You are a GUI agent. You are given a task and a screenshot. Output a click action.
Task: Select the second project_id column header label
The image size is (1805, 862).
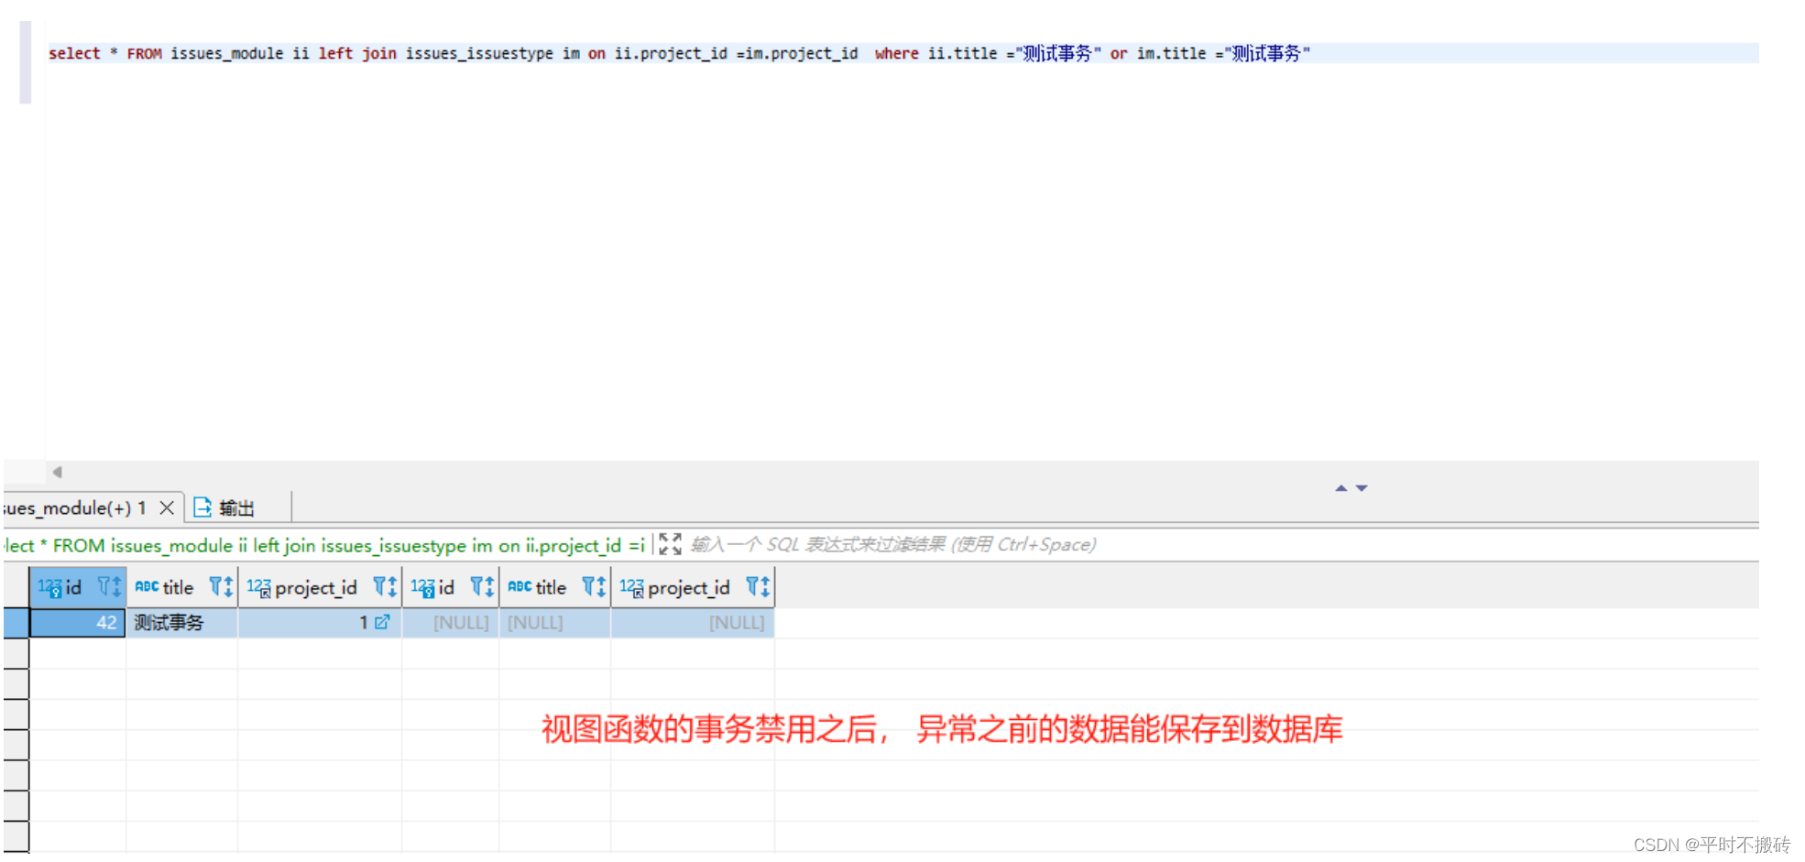click(x=689, y=588)
